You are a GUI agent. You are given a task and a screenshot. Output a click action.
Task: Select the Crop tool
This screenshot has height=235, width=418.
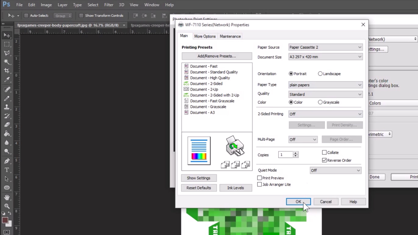click(7, 70)
